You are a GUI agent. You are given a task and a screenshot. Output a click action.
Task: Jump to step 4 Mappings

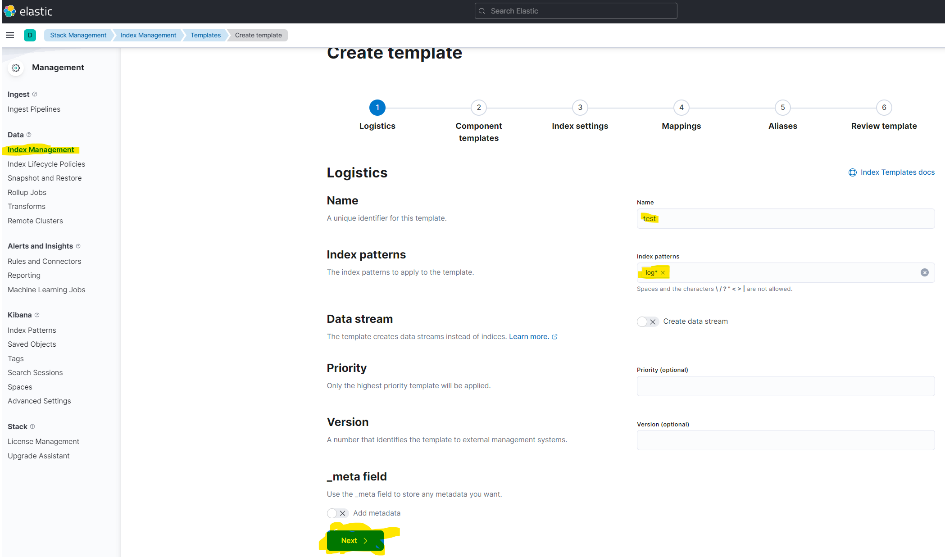tap(681, 108)
